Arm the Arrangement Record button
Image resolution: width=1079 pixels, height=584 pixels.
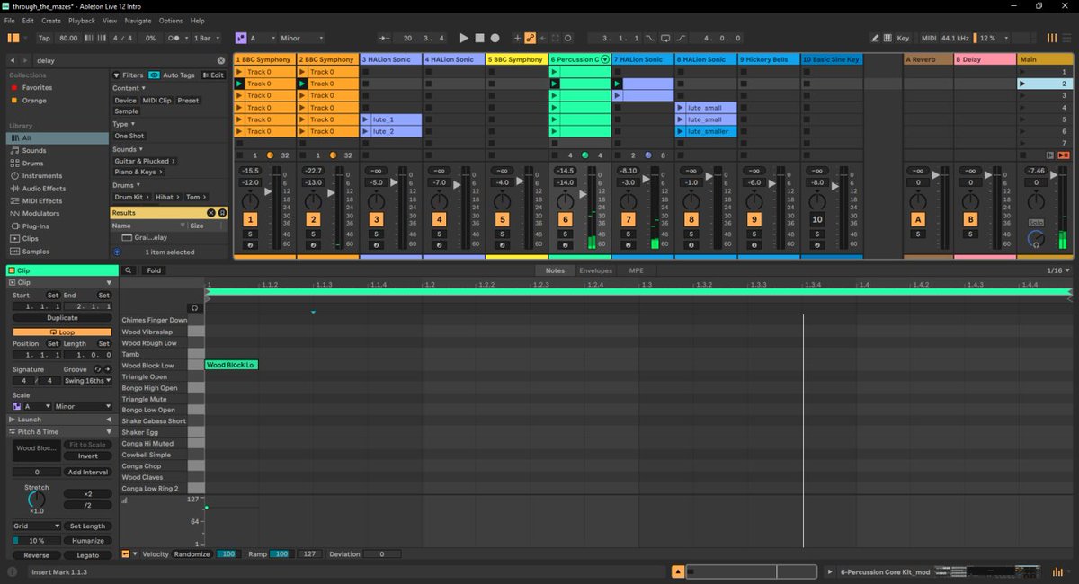click(495, 38)
